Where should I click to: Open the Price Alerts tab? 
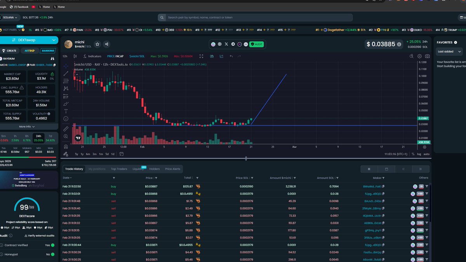173,169
